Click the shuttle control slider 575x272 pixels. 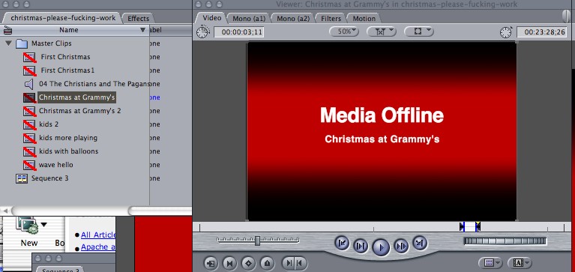click(x=258, y=241)
